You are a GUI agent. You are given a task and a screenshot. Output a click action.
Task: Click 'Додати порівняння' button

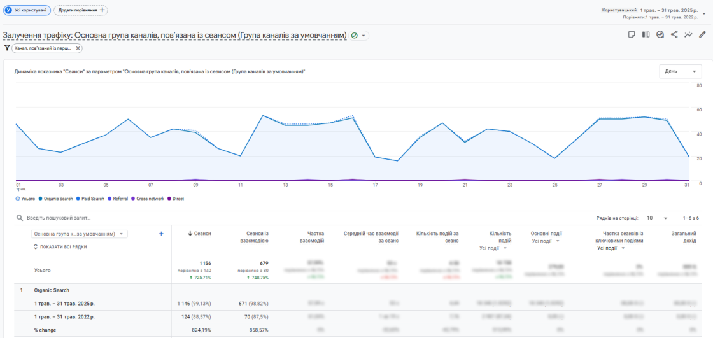[81, 10]
